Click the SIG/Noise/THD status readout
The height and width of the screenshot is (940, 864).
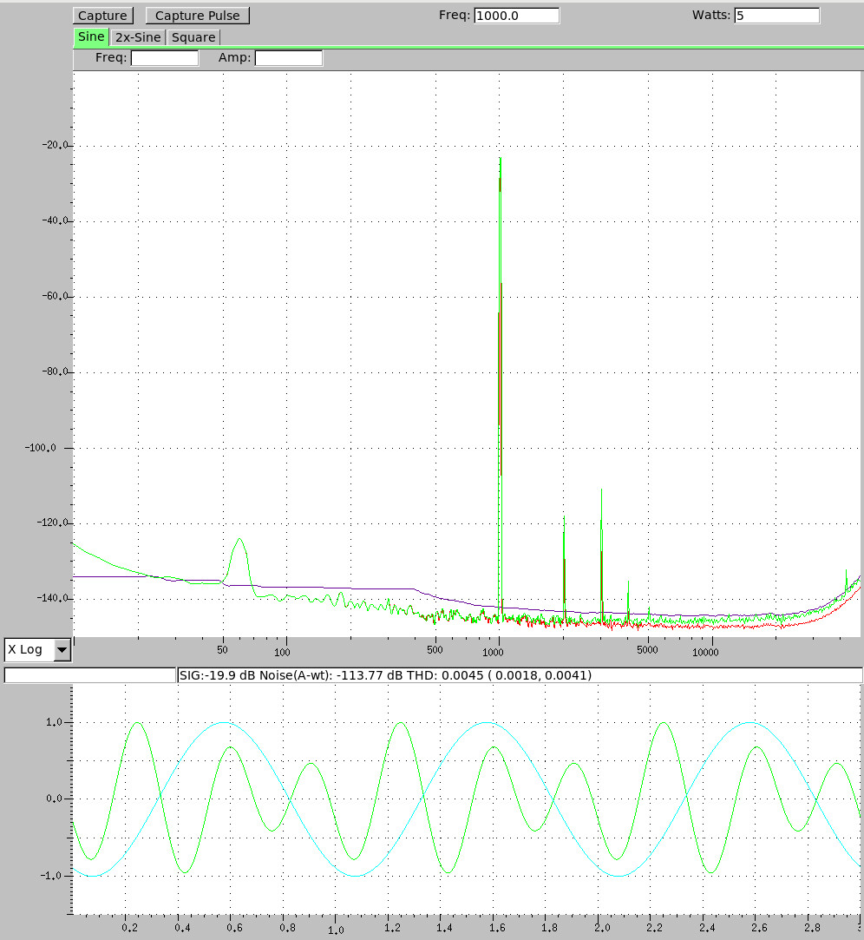[520, 675]
